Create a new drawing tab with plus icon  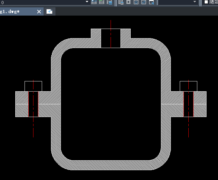point(49,11)
